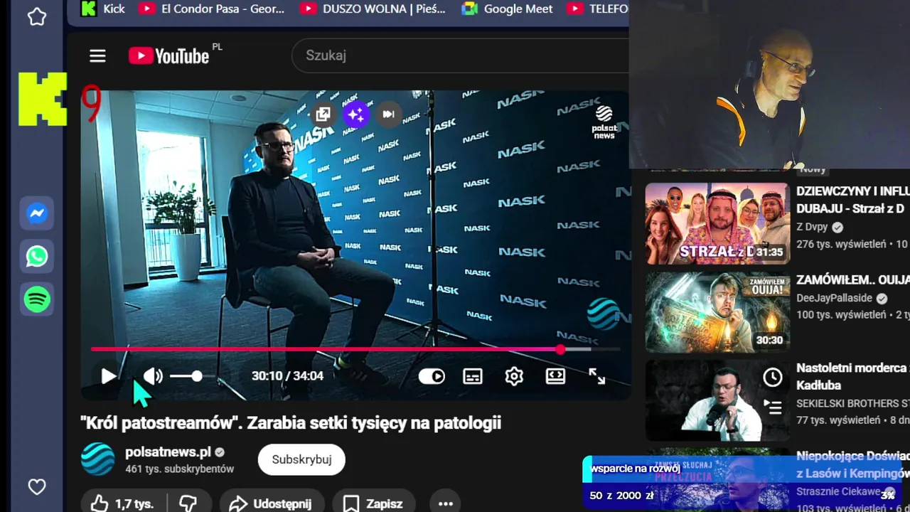Open the Ouija video thumbnail by DeeJayPallaside
Viewport: 910px width, 512px height.
(717, 312)
